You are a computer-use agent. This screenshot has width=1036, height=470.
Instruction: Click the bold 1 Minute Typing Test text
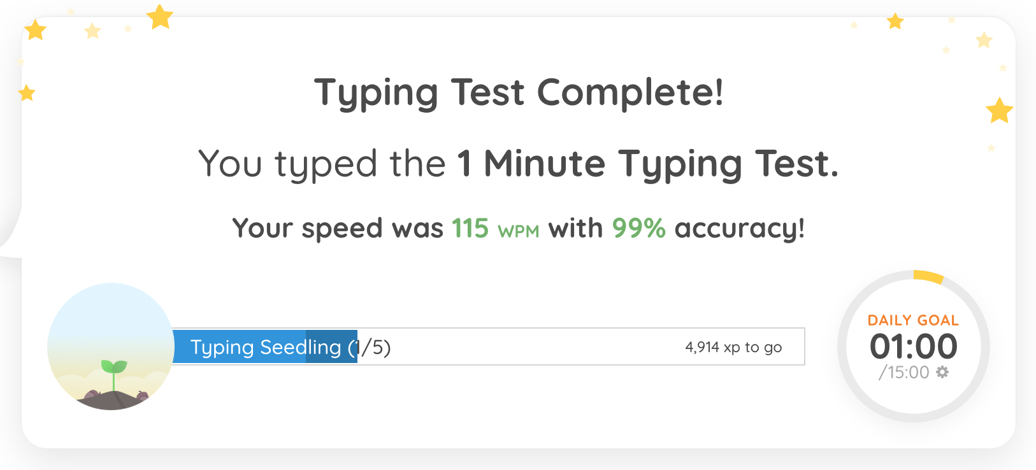click(647, 164)
